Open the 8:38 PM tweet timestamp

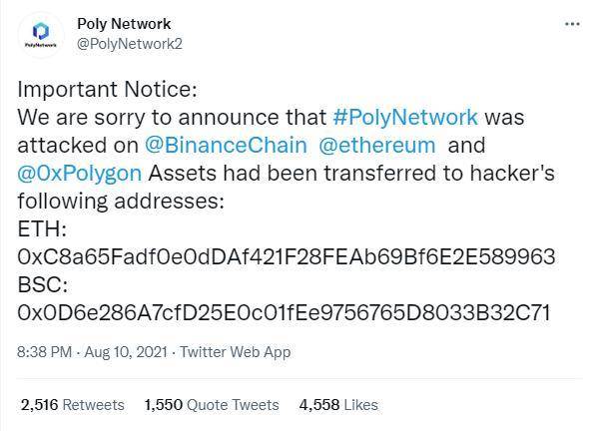[x=45, y=352]
